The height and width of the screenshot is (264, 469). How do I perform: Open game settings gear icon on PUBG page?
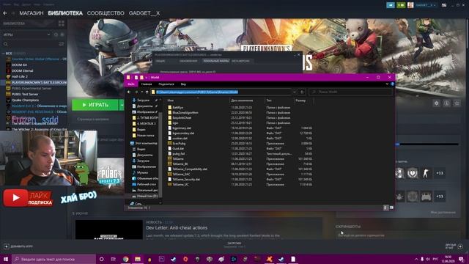(437, 103)
